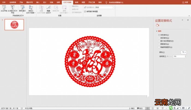Switch to the Review (审阅) tab
Screen dimensions: 191x110
(x=77, y=2)
